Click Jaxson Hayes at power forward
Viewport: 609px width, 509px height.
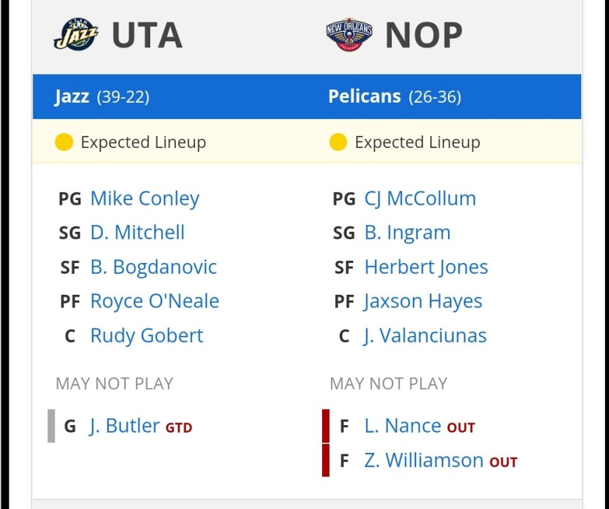[x=423, y=301]
